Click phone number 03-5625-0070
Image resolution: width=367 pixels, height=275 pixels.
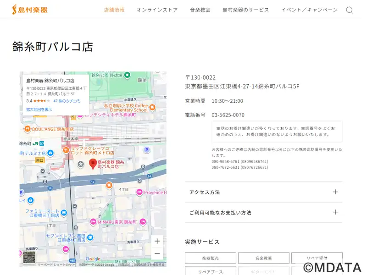[228, 115]
